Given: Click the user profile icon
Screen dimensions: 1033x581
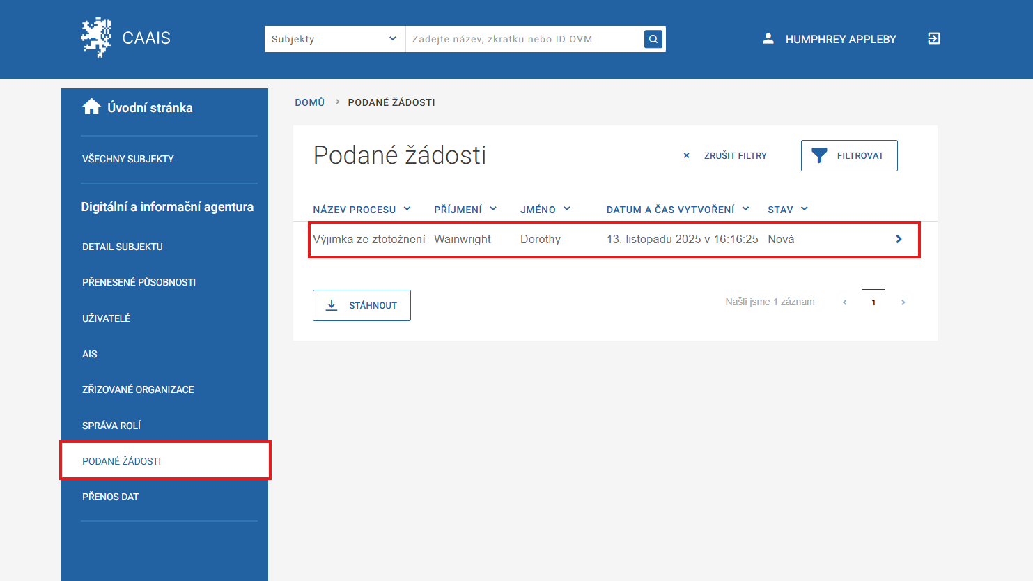Looking at the screenshot, I should click(x=768, y=39).
